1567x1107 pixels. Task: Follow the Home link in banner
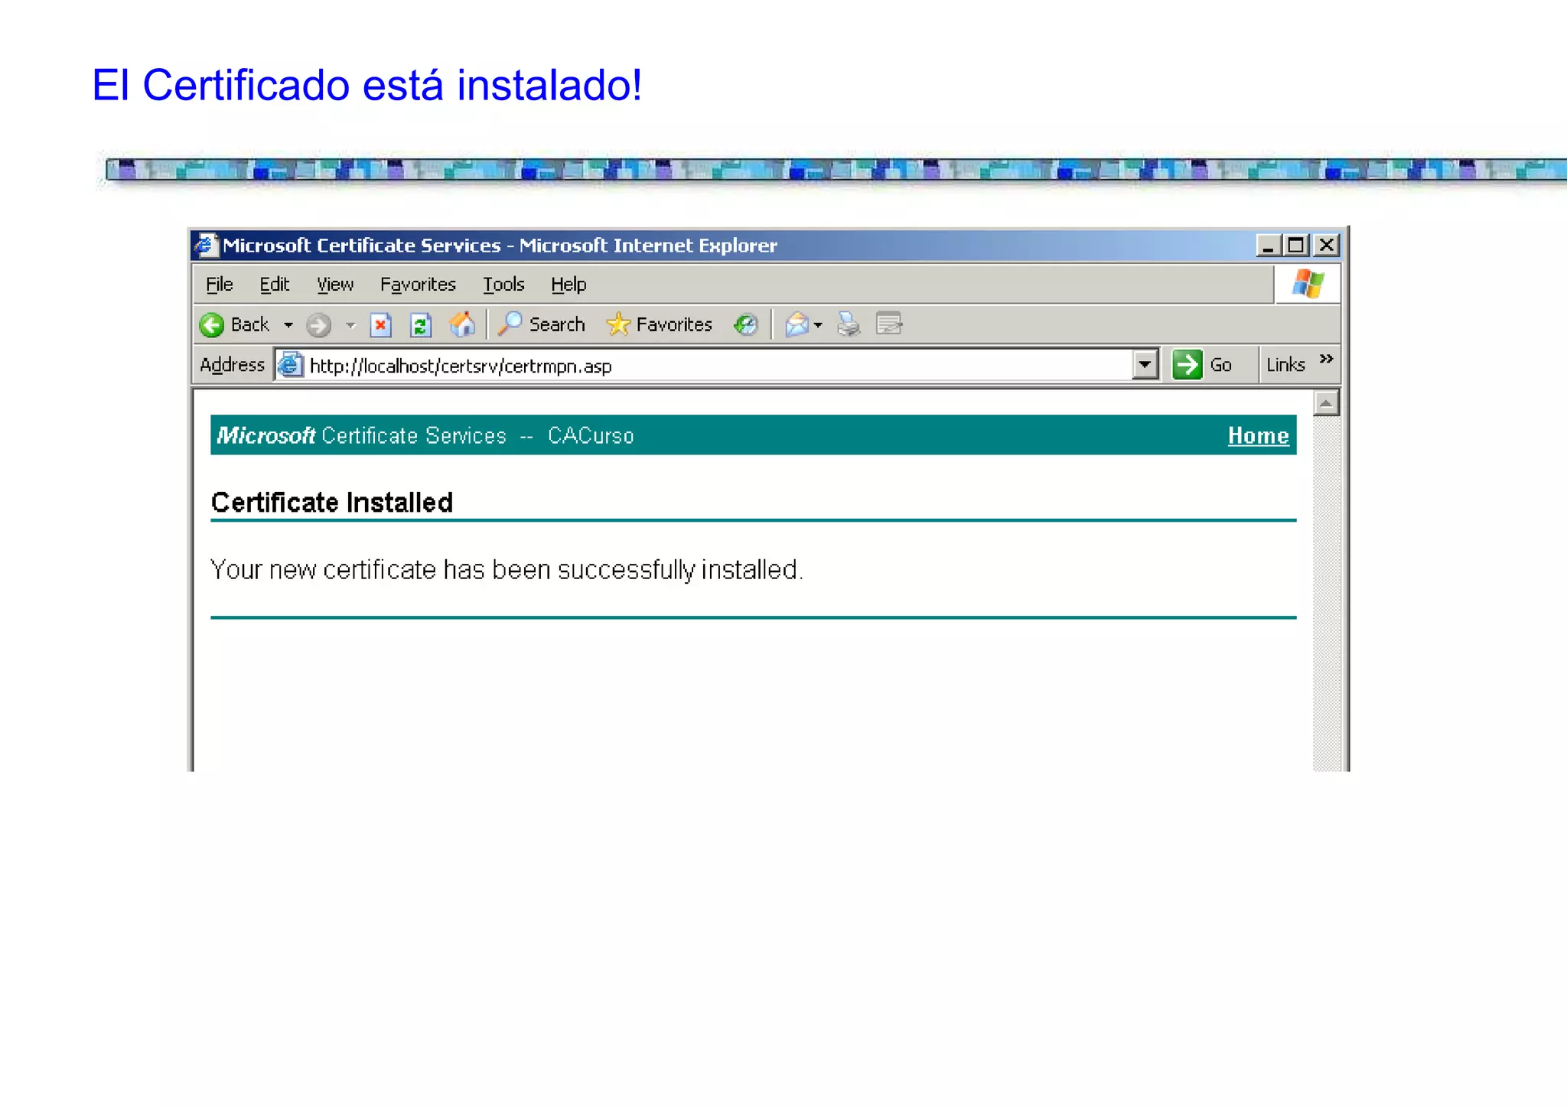tap(1258, 435)
